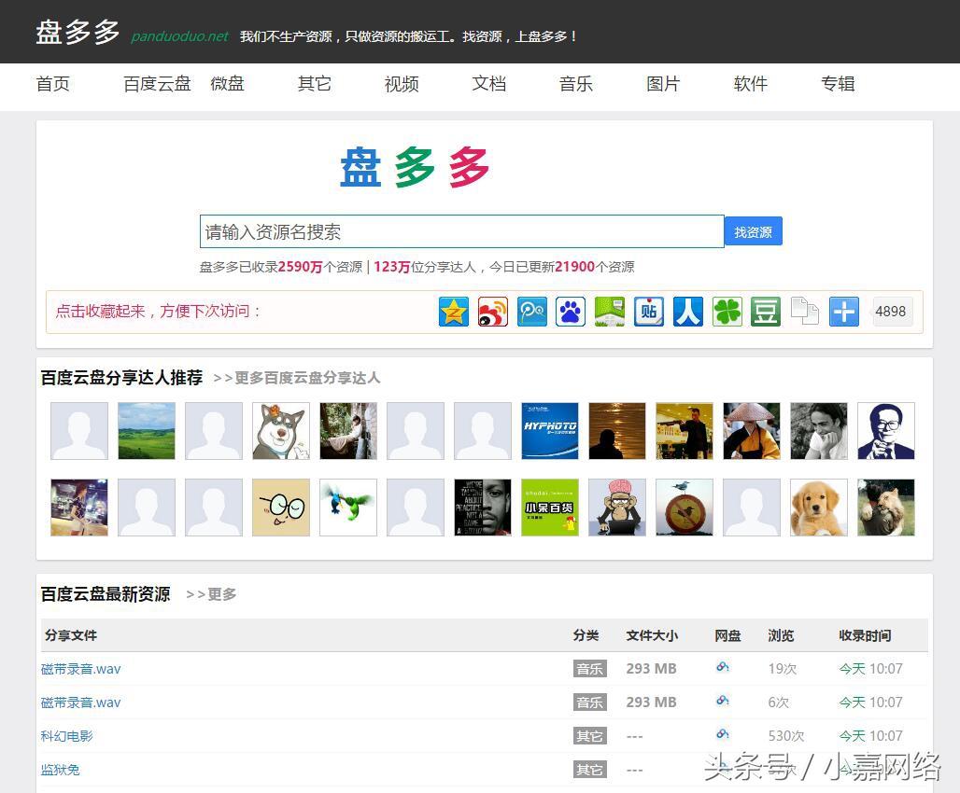Image resolution: width=960 pixels, height=793 pixels.
Task: Open 监狱兔 resource link
Action: 60,770
